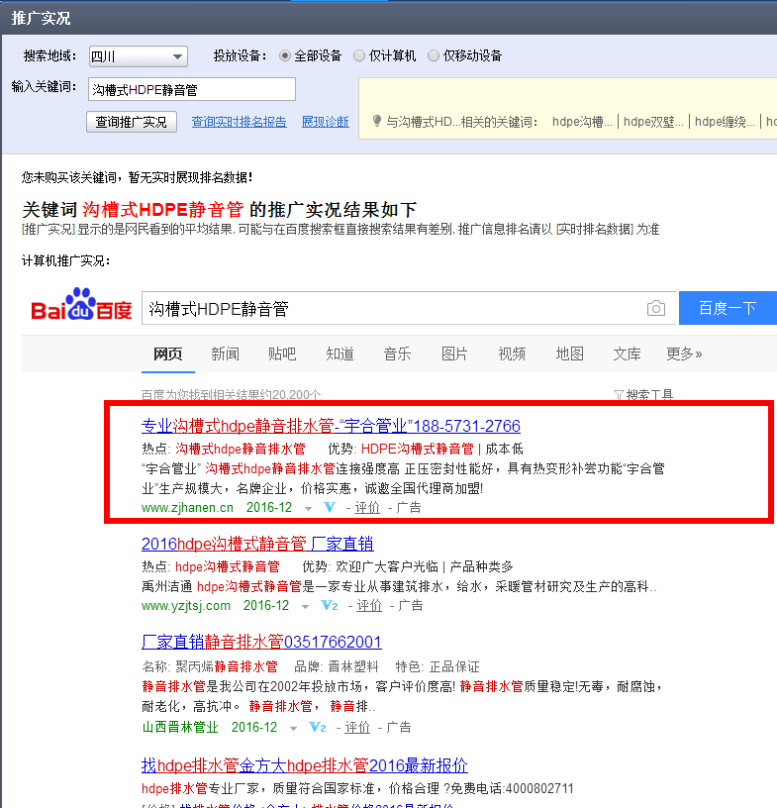Select the 全部设备 radio button

(x=284, y=55)
